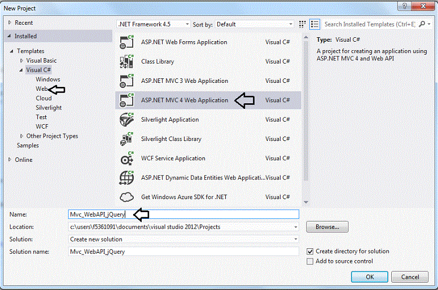Screen dimensions: 438x290
Task: Select the Class Library template icon
Action: [126, 61]
